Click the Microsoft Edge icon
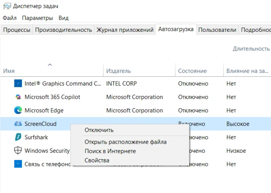The image size is (271, 193). pyautogui.click(x=18, y=110)
